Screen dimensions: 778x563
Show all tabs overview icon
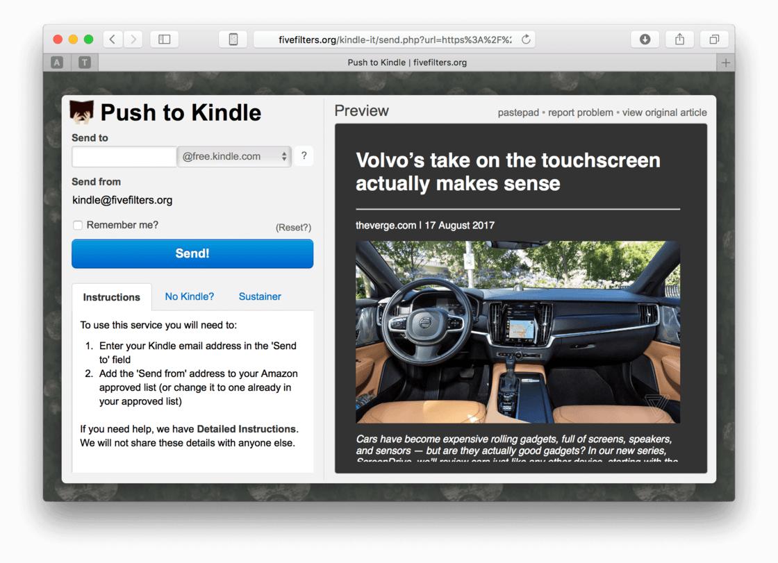click(x=714, y=39)
